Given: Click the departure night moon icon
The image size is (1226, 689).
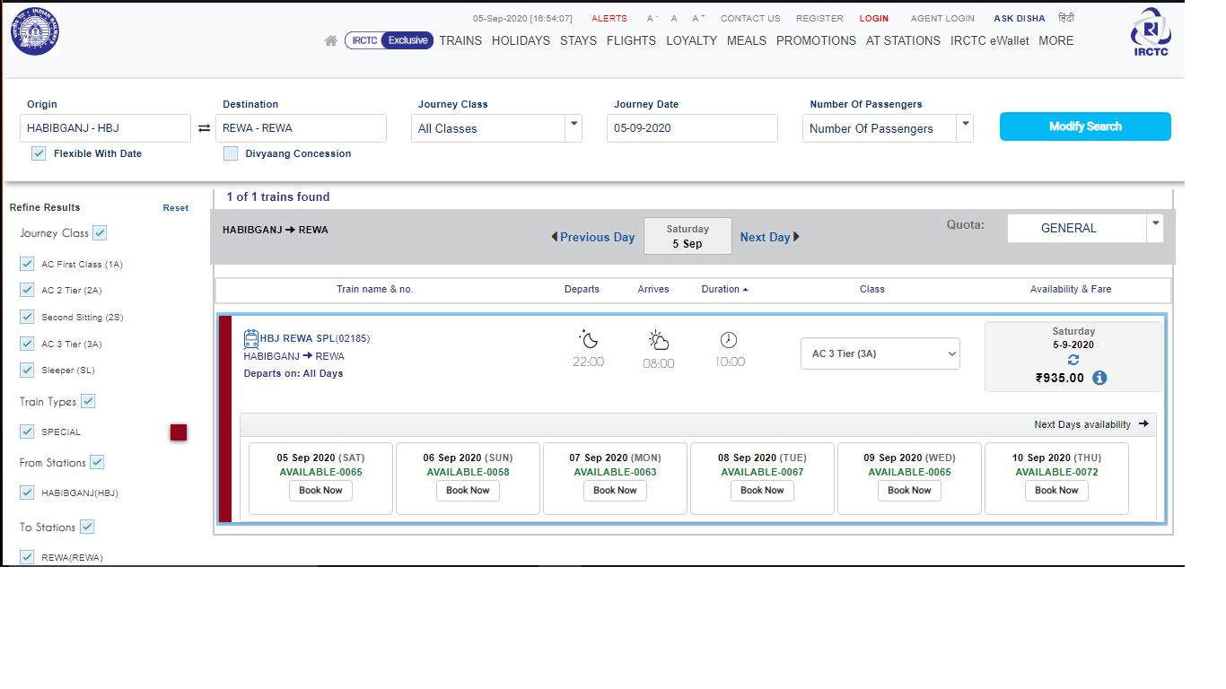Looking at the screenshot, I should [589, 339].
